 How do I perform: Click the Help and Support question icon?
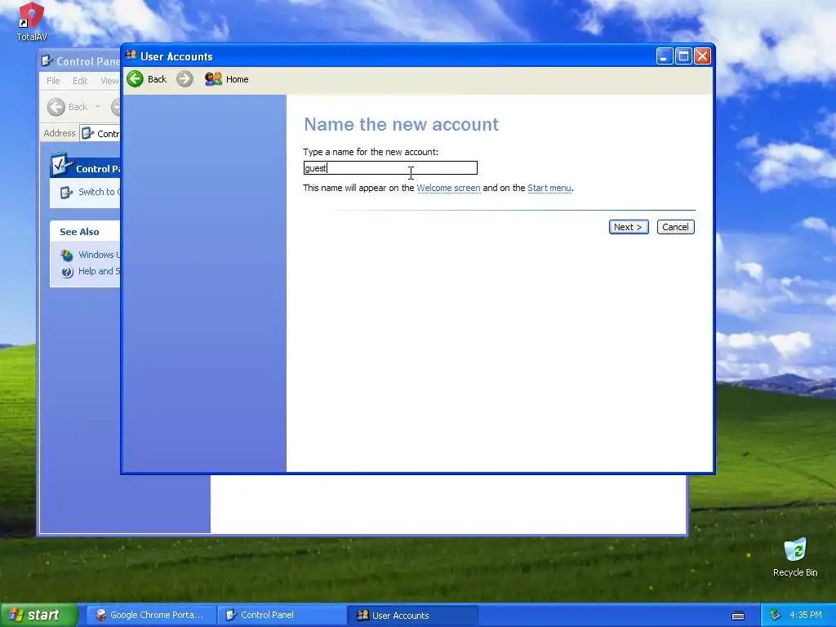coord(67,272)
